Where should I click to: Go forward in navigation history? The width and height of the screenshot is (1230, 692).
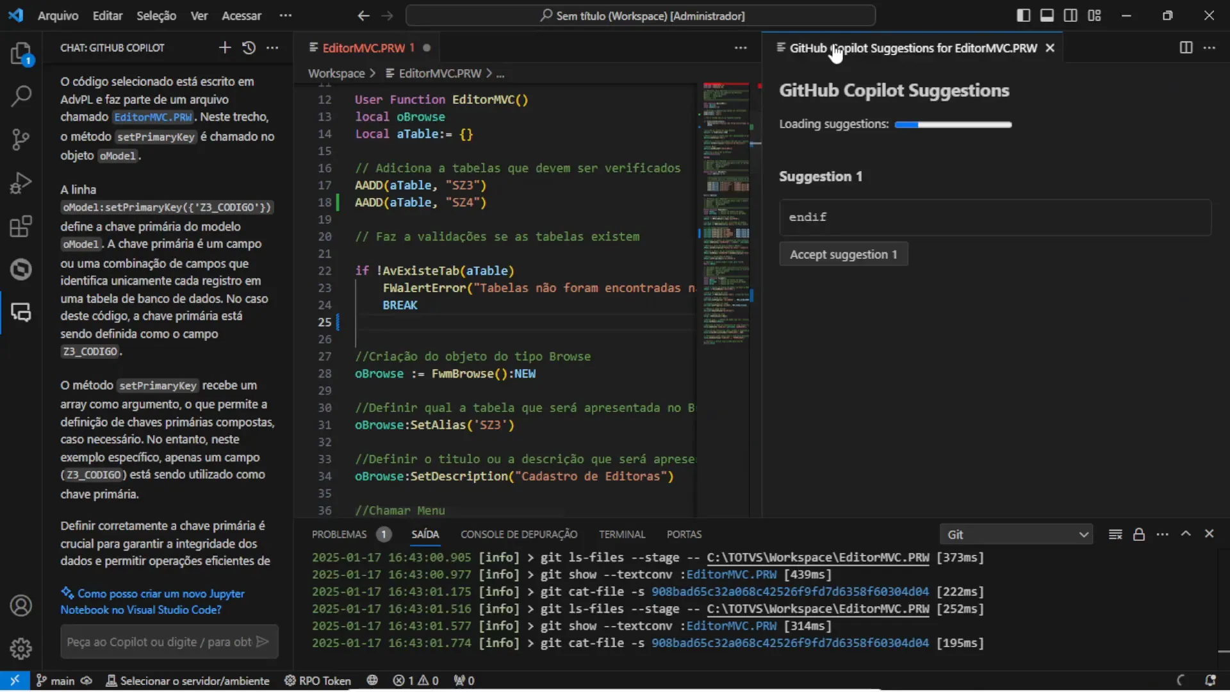387,15
